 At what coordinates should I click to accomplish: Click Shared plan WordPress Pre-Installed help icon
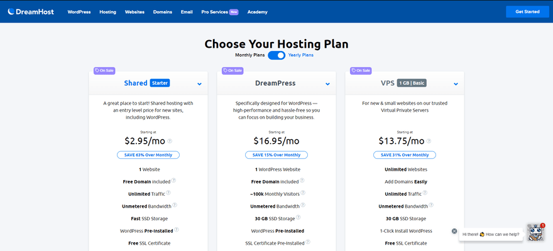(177, 230)
